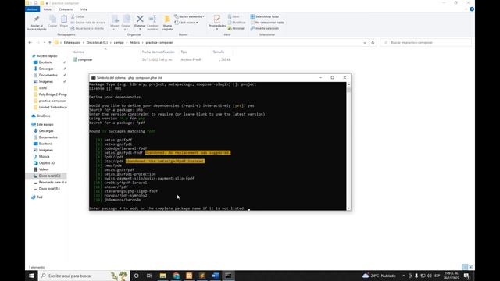Open Task View on the taskbar
The height and width of the screenshot is (281, 500).
click(x=149, y=276)
